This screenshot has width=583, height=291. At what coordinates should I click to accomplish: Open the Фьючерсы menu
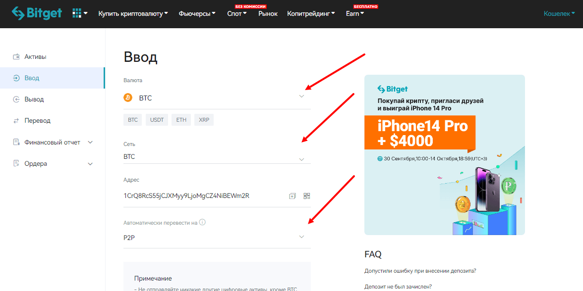click(x=197, y=14)
